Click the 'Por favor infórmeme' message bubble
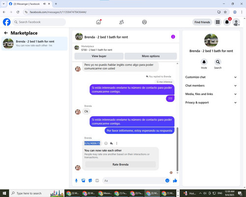Screen dimensions: 246x197 pos(139,131)
